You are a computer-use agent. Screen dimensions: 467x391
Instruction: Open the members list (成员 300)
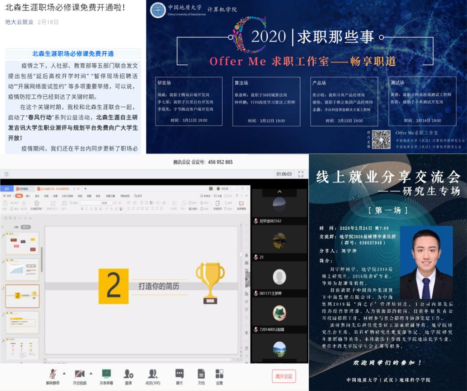pos(153,375)
